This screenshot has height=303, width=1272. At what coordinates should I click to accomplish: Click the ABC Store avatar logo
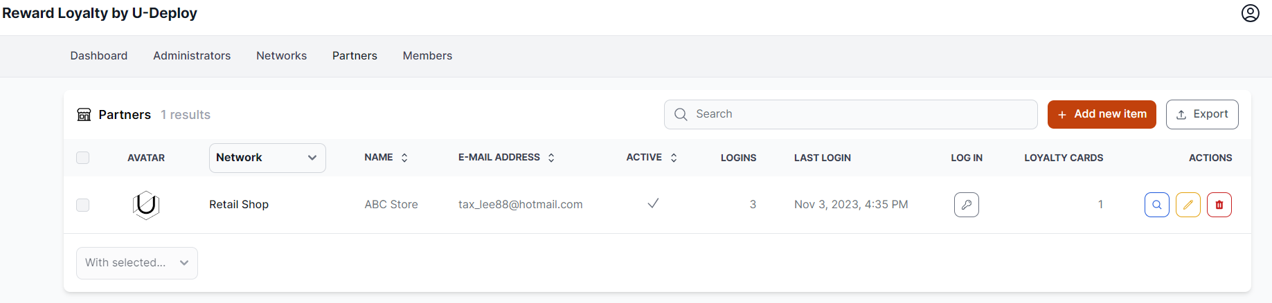pos(146,205)
